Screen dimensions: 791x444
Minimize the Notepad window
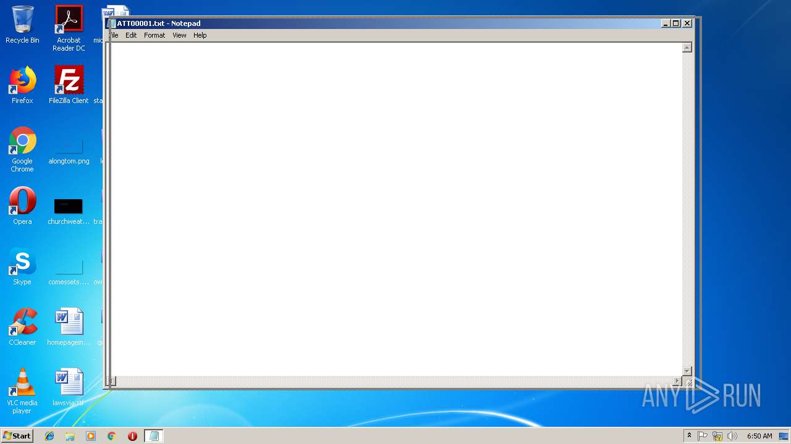click(x=666, y=23)
